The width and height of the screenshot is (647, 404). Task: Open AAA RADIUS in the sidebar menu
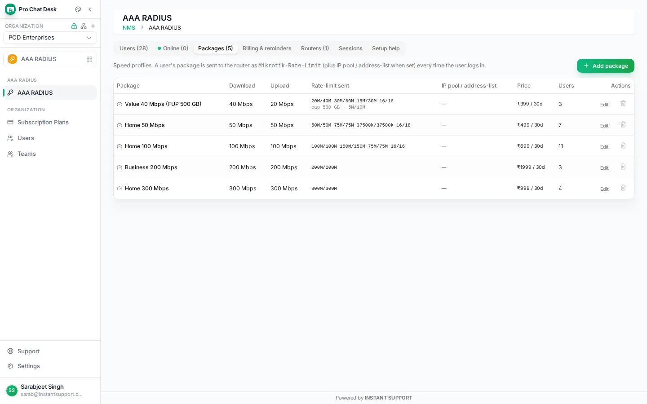[50, 92]
